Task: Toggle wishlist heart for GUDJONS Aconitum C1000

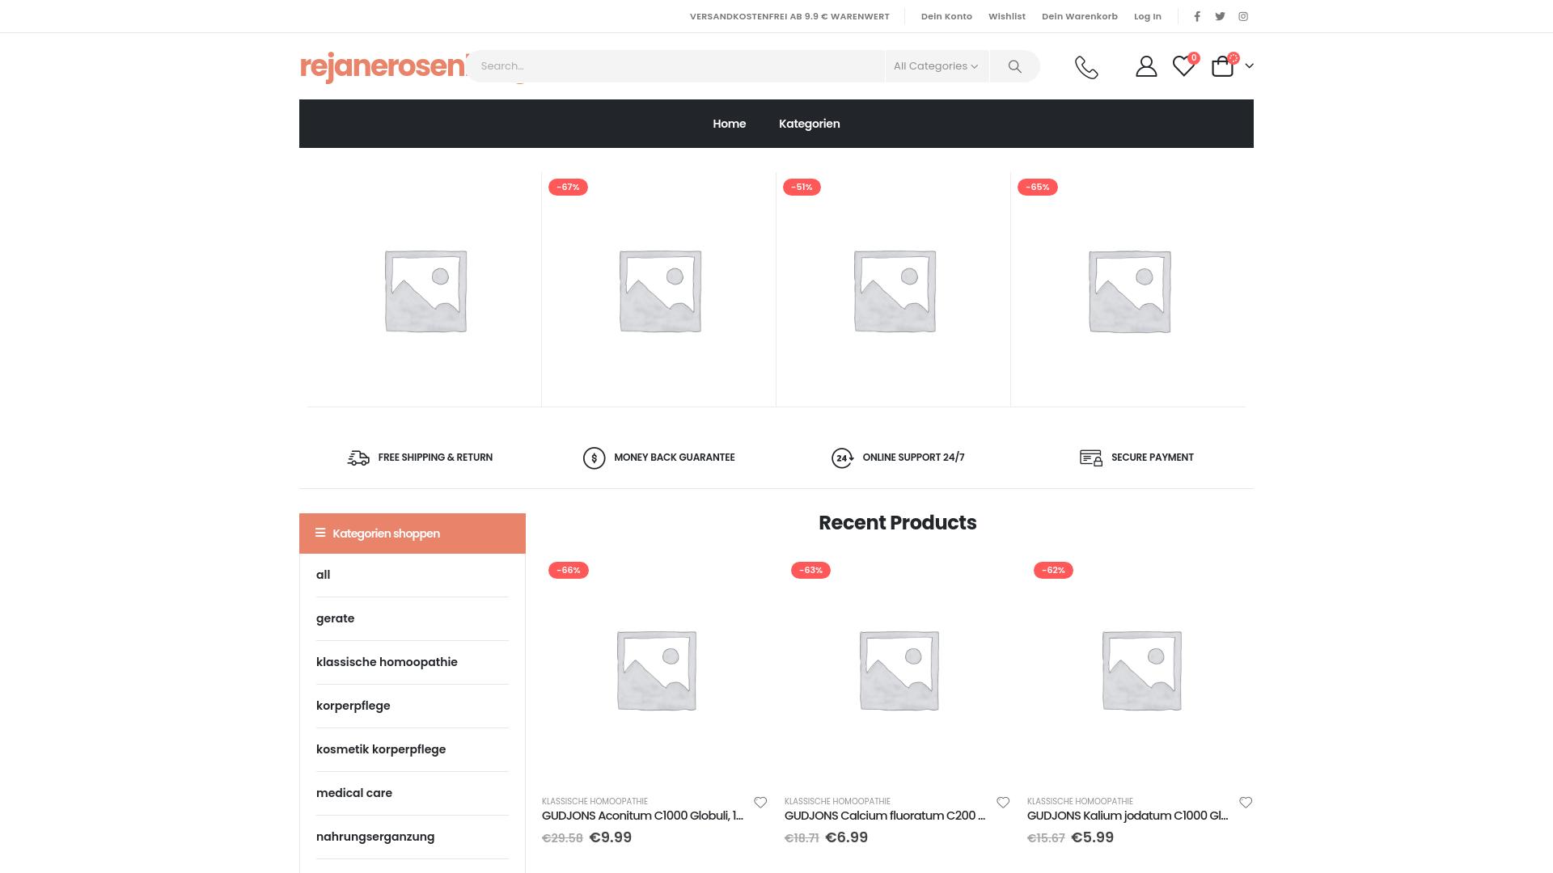Action: pyautogui.click(x=760, y=802)
